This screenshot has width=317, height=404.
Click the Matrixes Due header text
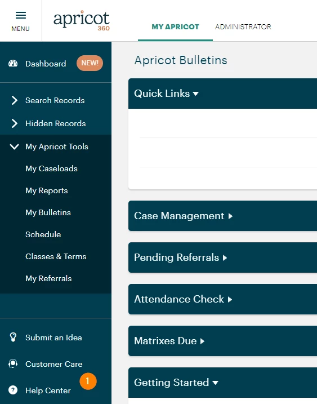tap(166, 341)
